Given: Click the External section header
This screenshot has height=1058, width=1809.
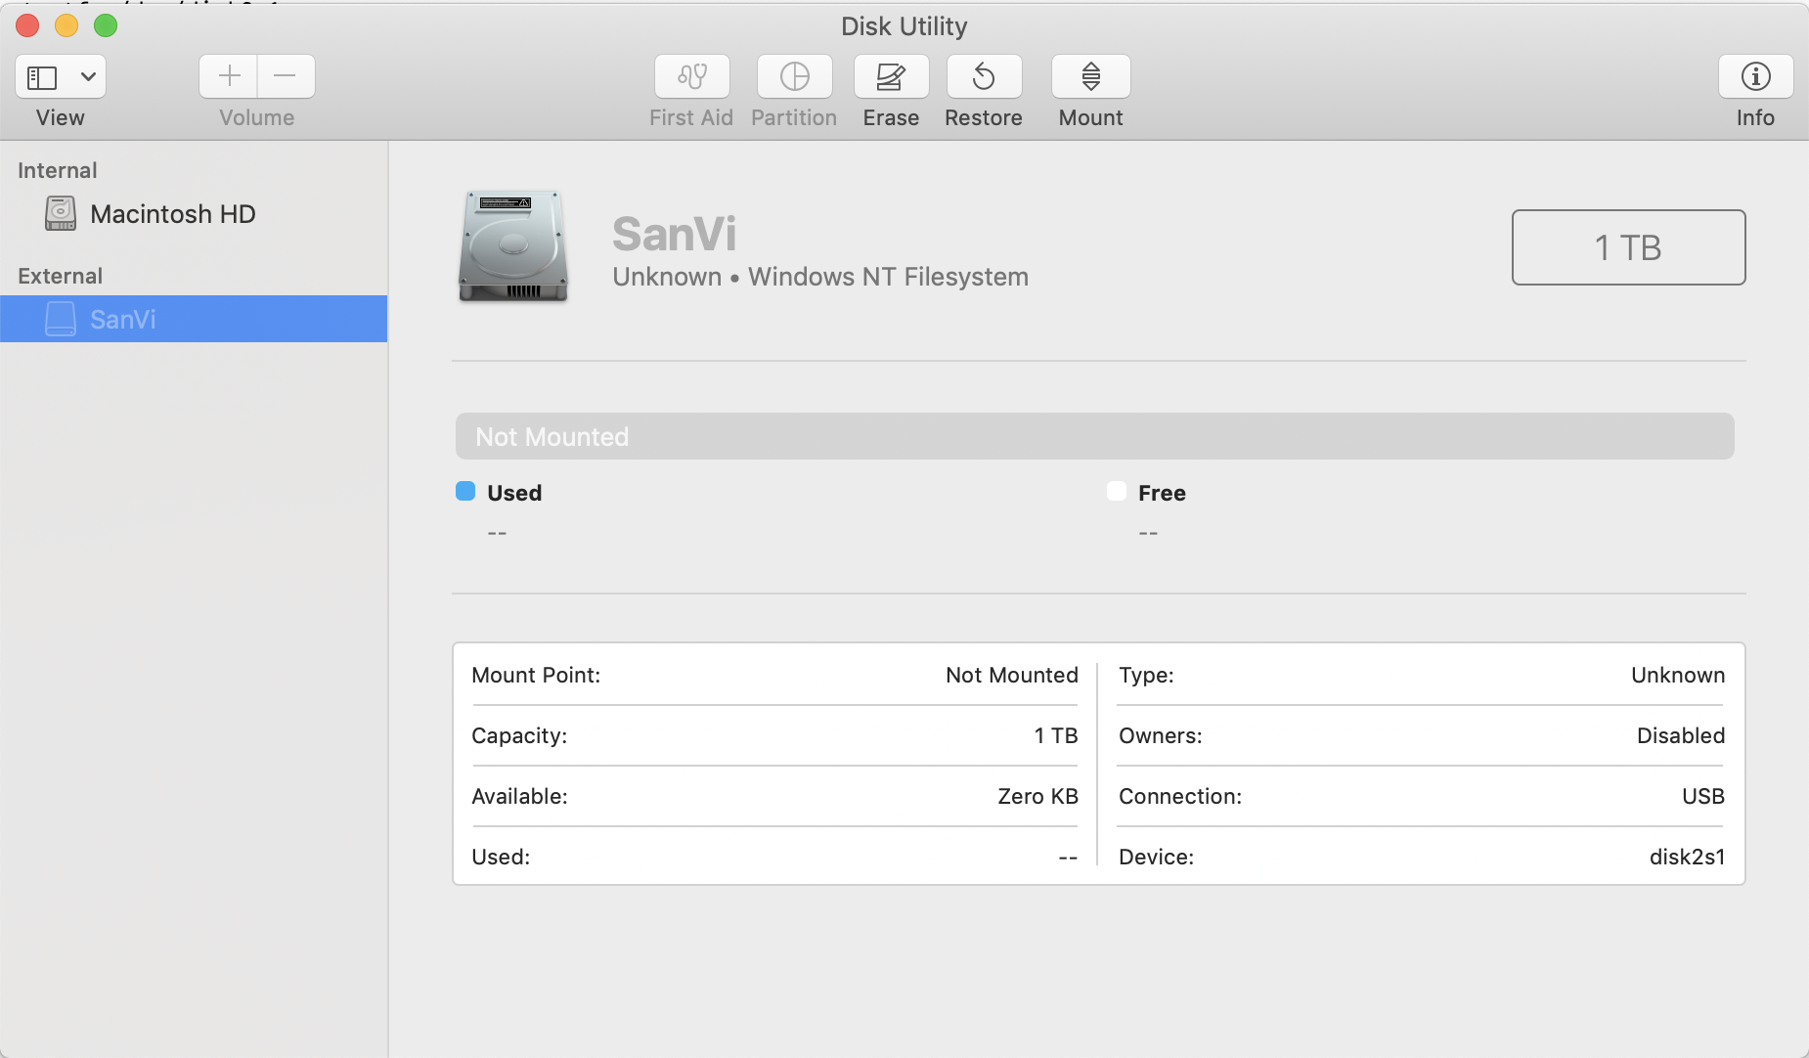Looking at the screenshot, I should [60, 277].
